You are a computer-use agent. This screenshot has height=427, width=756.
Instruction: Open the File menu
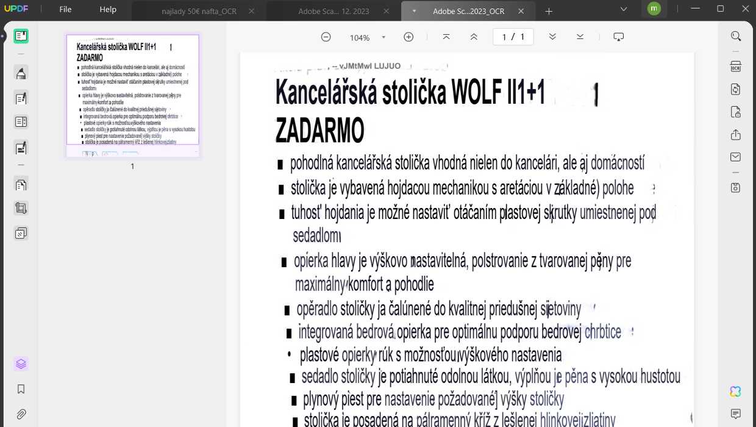coord(65,10)
